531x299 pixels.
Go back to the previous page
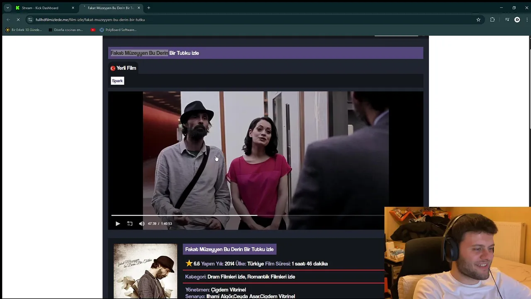tap(8, 20)
